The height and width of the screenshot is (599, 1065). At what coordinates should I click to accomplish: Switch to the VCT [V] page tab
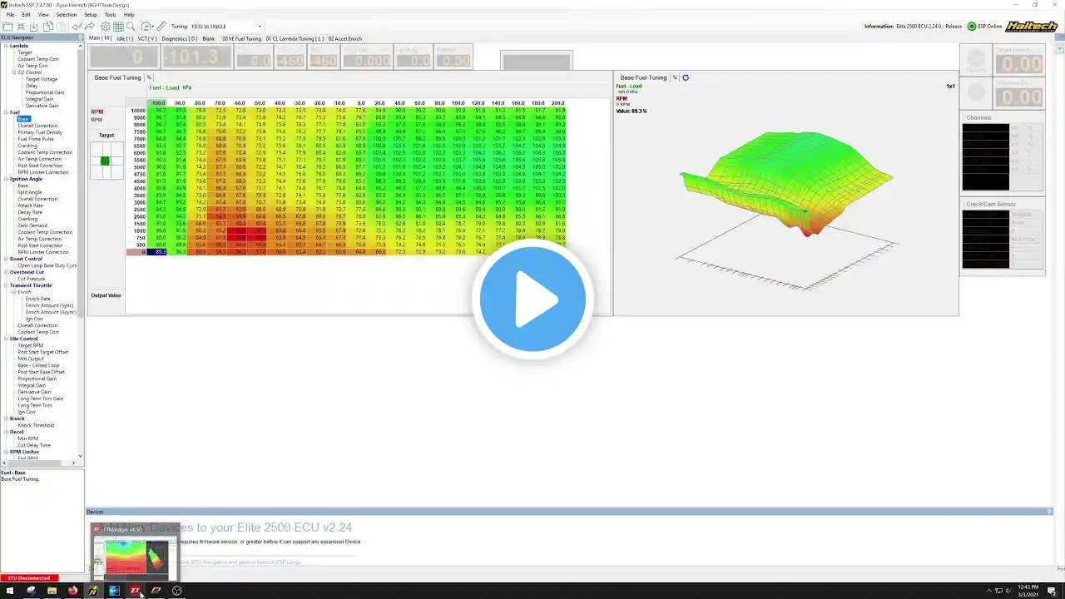[147, 38]
